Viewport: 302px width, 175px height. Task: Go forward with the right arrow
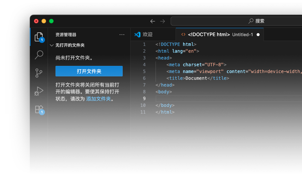click(x=163, y=21)
